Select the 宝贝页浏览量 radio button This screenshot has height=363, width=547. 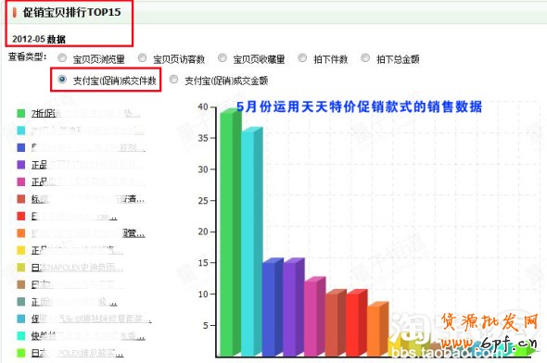62,57
